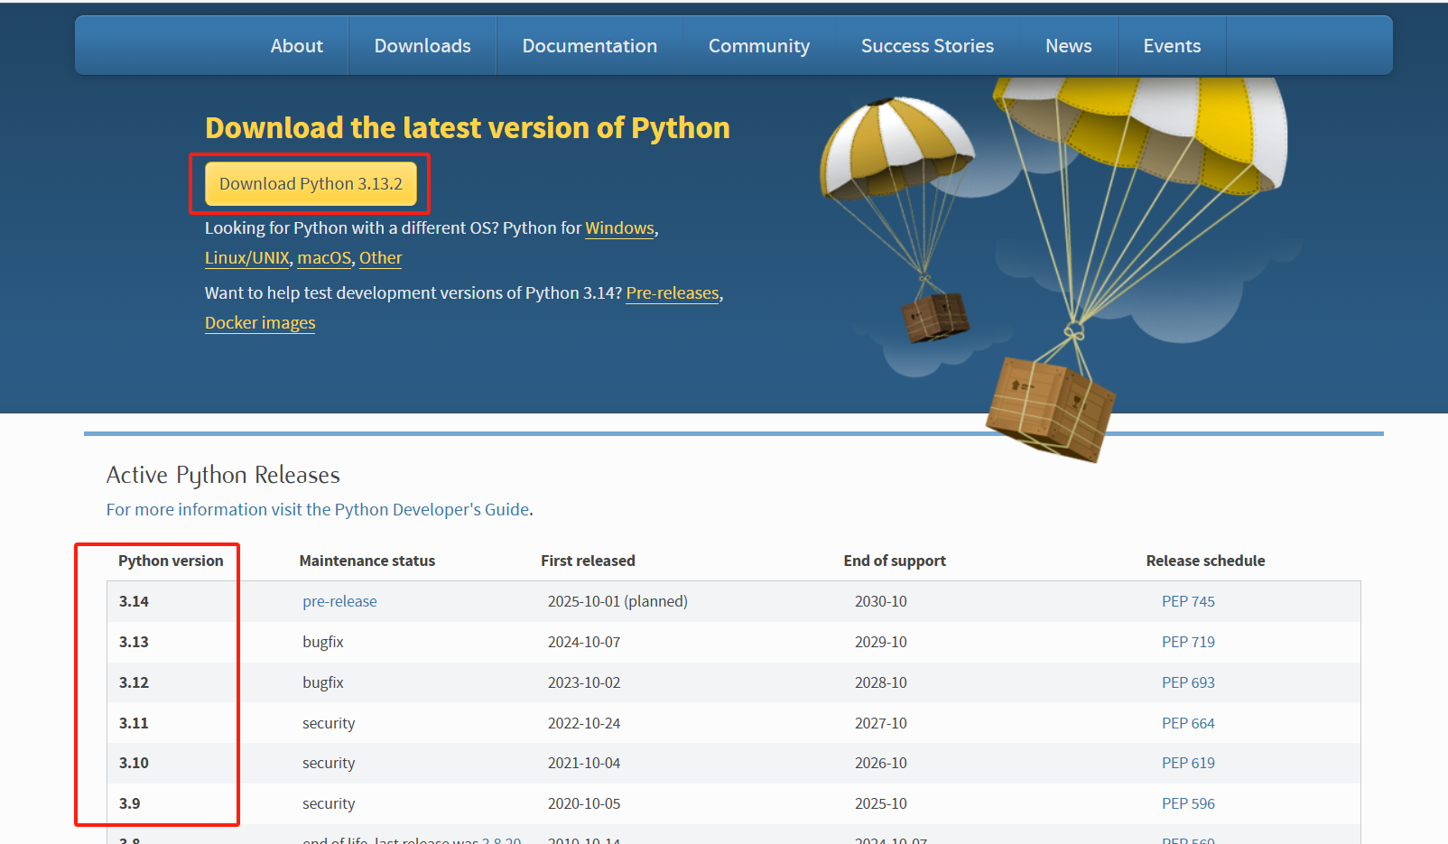The width and height of the screenshot is (1448, 844).
Task: Open the Community menu
Action: [759, 46]
